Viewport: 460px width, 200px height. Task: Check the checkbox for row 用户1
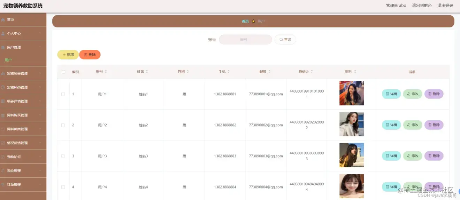[63, 94]
